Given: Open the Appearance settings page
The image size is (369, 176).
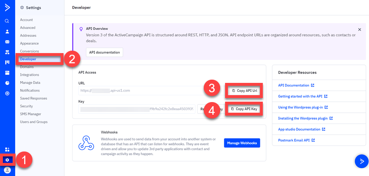Looking at the screenshot, I should pyautogui.click(x=29, y=43).
